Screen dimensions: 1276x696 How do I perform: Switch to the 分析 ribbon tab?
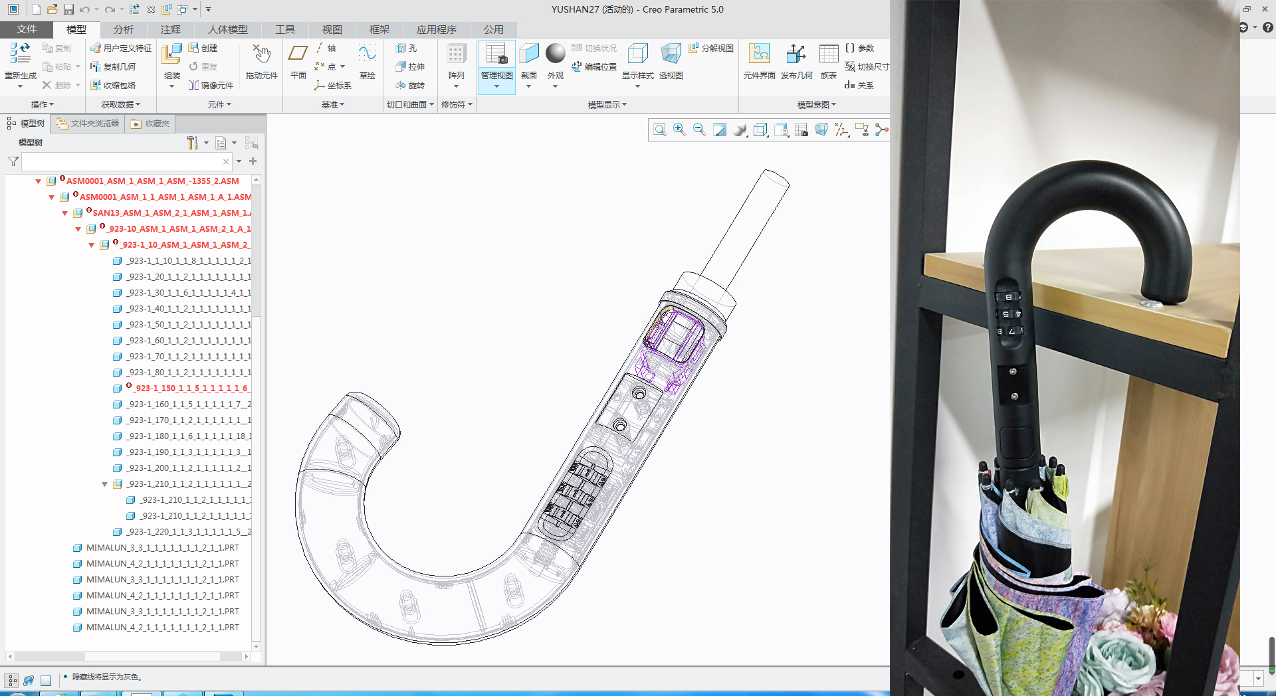point(123,29)
